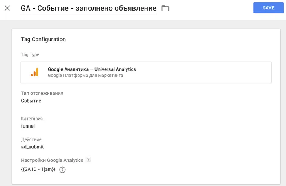Click the 'Tag Type' label
The width and height of the screenshot is (286, 186).
click(x=30, y=55)
